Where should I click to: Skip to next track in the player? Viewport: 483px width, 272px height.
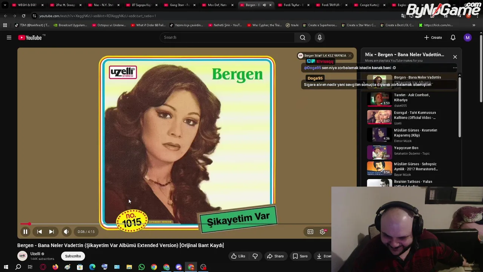click(x=51, y=232)
